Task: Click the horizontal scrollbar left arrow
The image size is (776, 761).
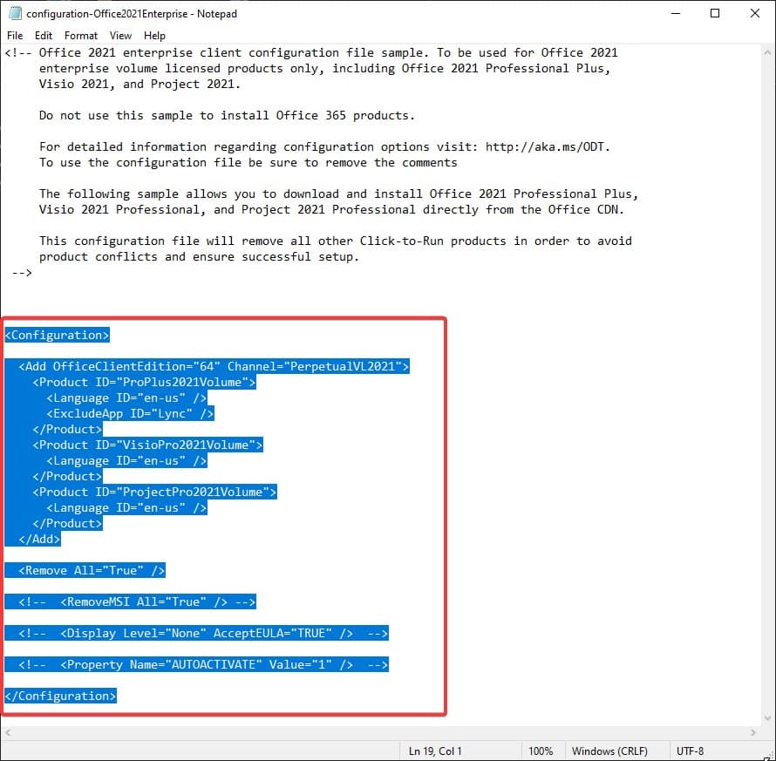Action: click(x=8, y=732)
